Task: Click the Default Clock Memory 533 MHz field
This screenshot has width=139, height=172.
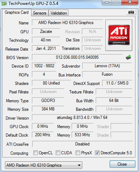Action: (83, 135)
